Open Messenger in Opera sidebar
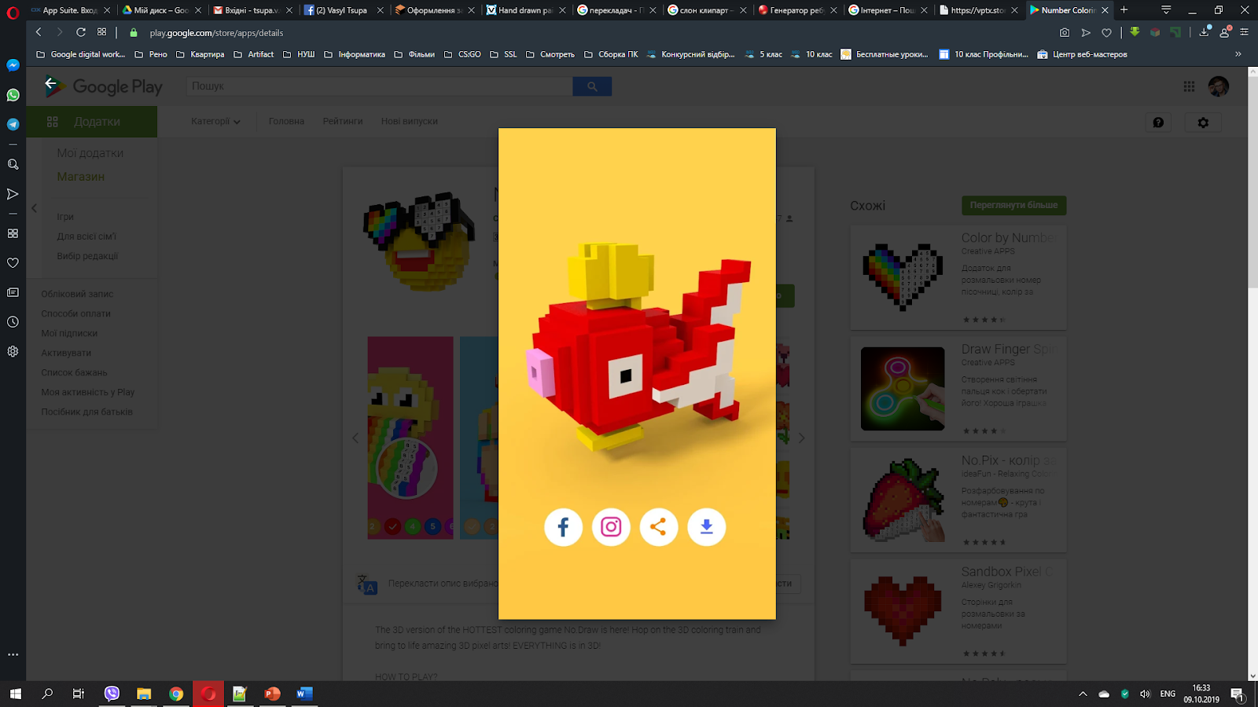1258x707 pixels. click(x=13, y=65)
